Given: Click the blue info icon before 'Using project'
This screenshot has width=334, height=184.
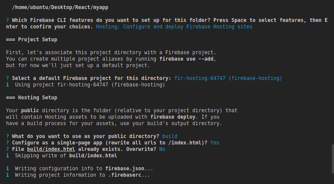Looking at the screenshot, I should (7, 85).
